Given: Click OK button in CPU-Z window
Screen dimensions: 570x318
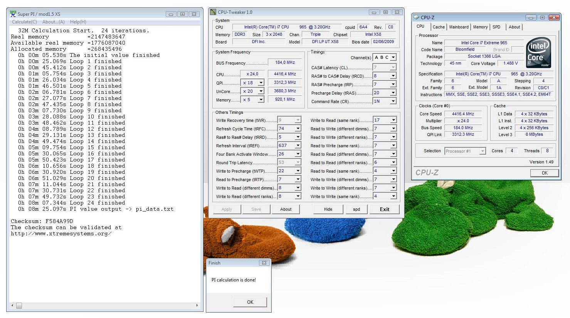Looking at the screenshot, I should click(x=545, y=173).
